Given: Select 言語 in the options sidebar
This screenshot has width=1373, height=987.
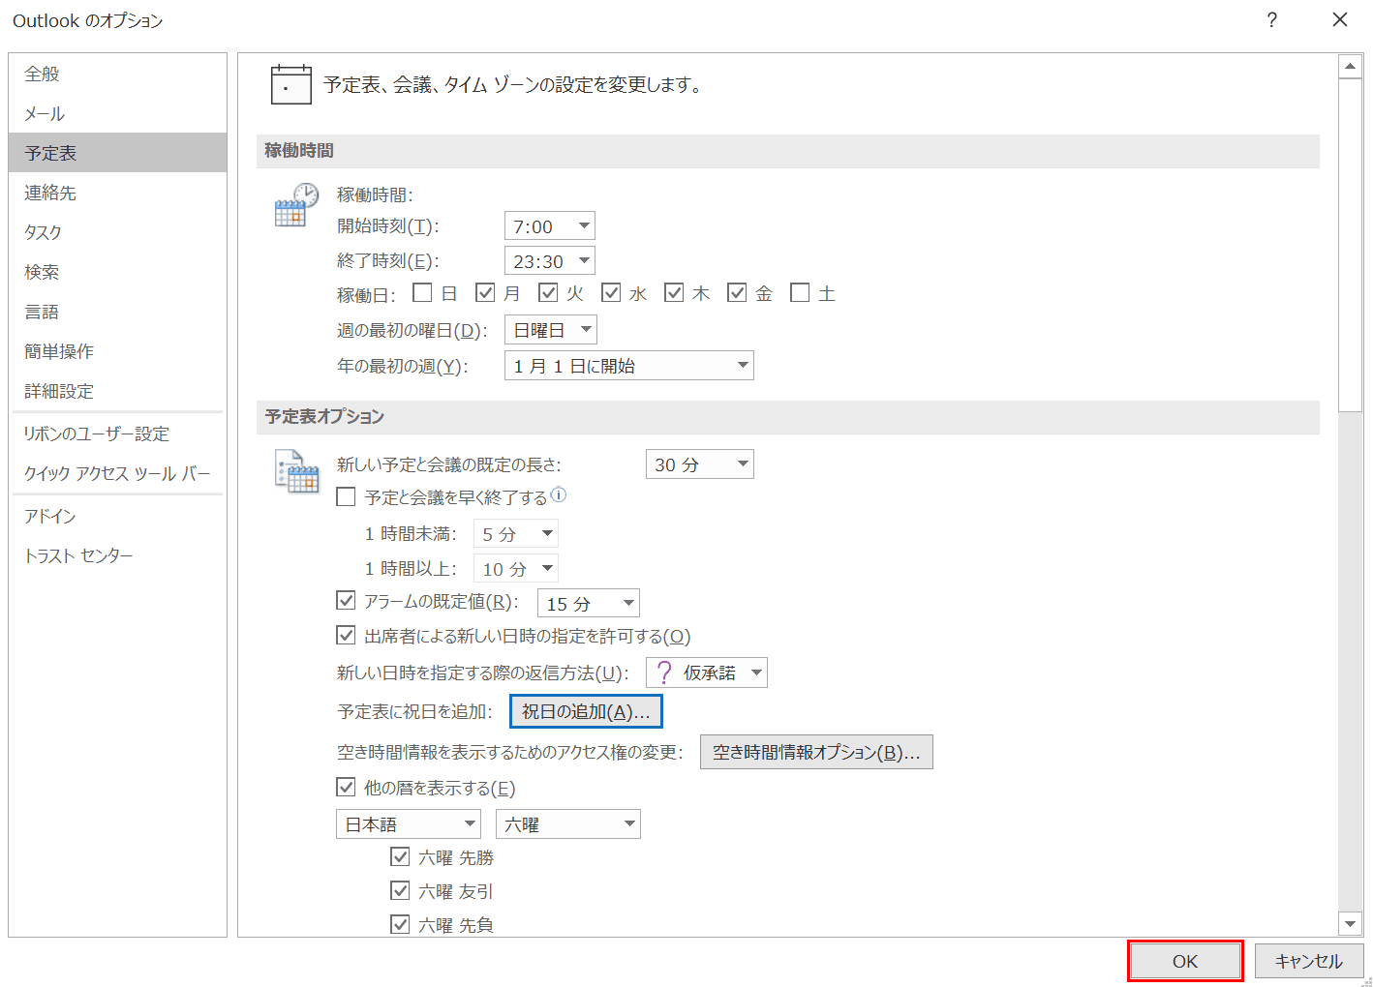Looking at the screenshot, I should tap(118, 312).
